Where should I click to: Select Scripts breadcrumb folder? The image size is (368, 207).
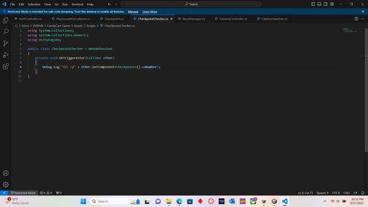tap(91, 26)
